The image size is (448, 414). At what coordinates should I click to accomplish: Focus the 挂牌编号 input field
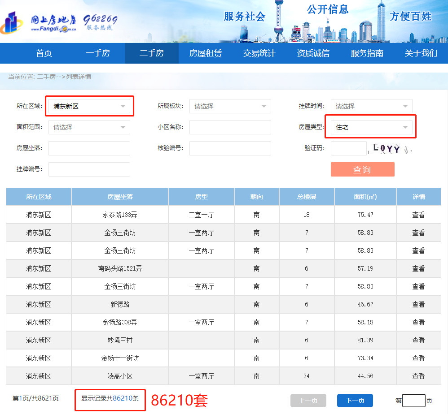click(89, 169)
